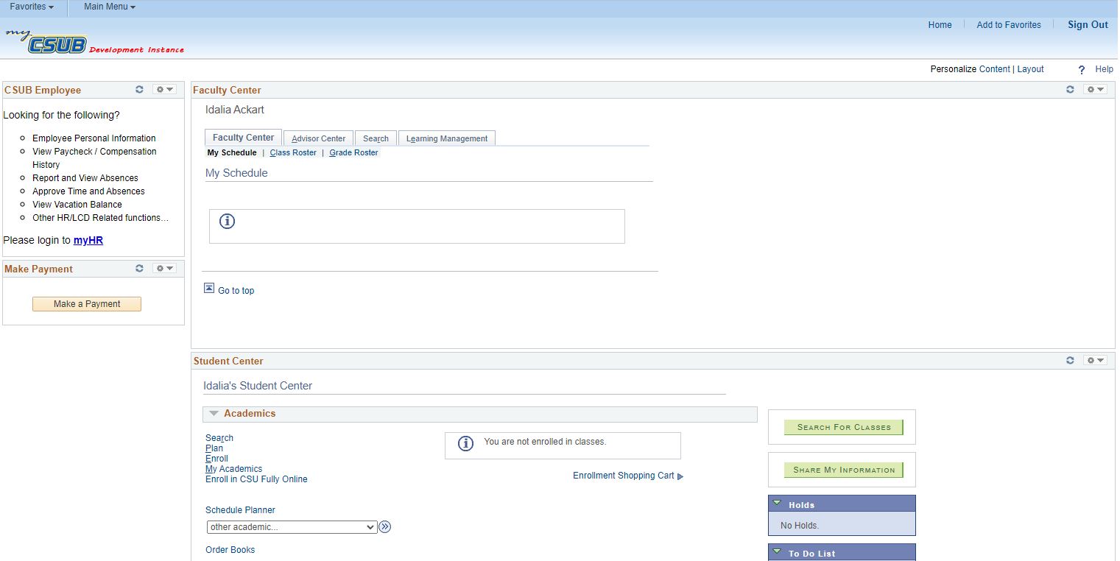Image resolution: width=1120 pixels, height=561 pixels.
Task: Click the Make a Payment button
Action: click(x=87, y=304)
